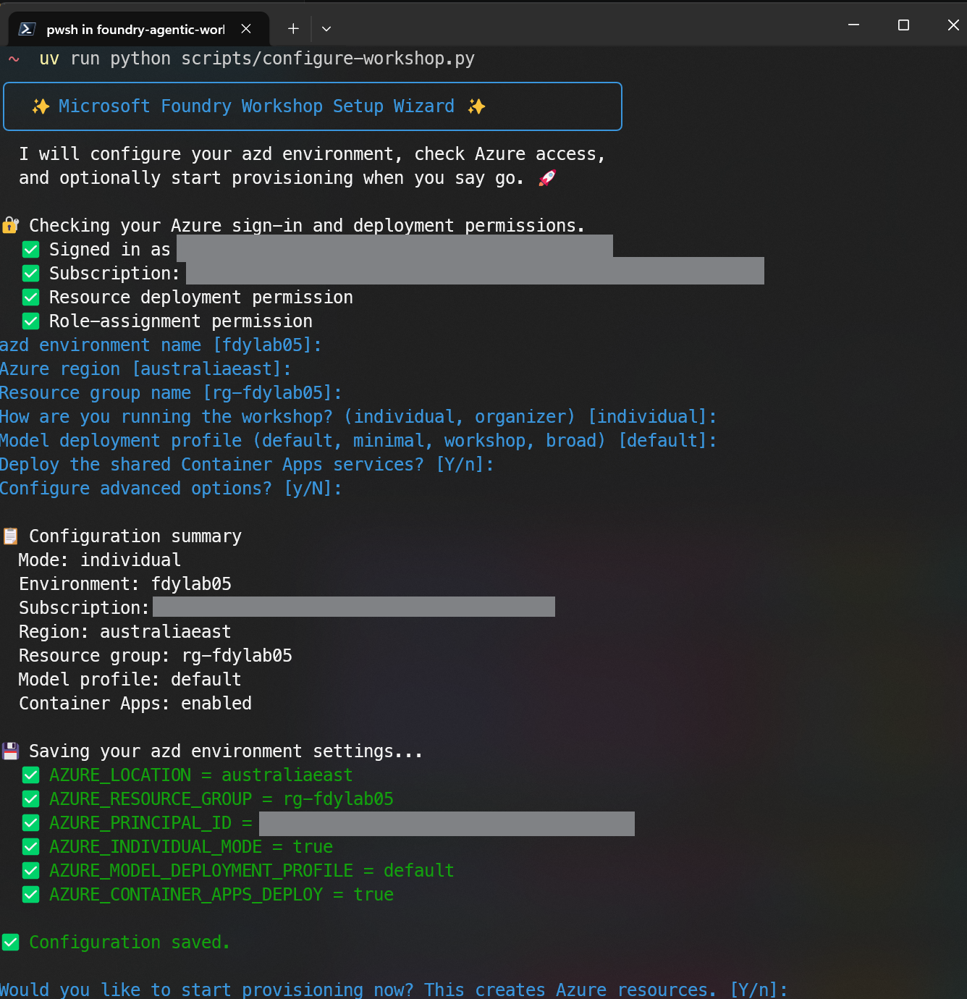The image size is (967, 999).
Task: Click the green check beside AZURE_LOCATION
Action: [30, 775]
